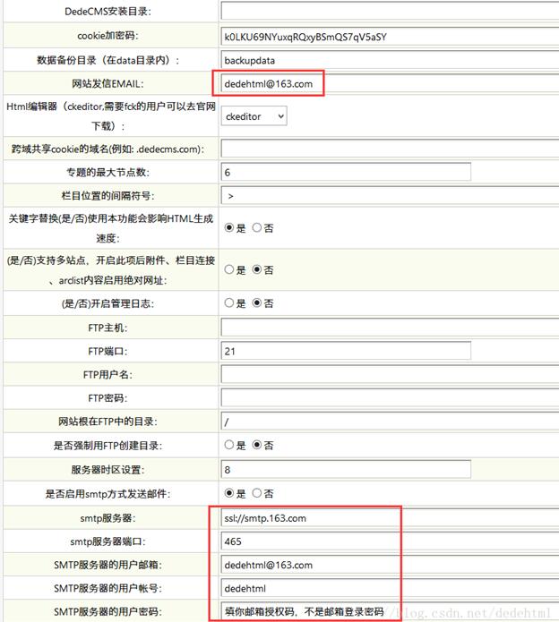Select 否 for 启用smtp方式发送邮件
This screenshot has width=559, height=622.
[x=257, y=493]
